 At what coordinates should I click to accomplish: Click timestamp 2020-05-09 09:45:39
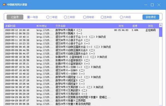[x=17, y=47]
